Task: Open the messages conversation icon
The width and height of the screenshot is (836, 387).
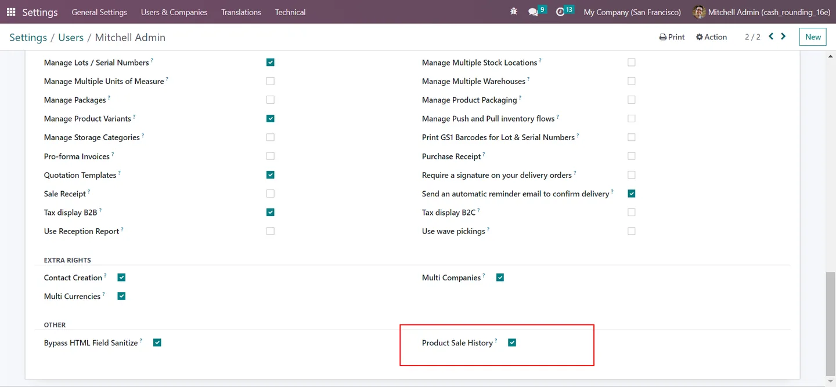Action: [533, 12]
